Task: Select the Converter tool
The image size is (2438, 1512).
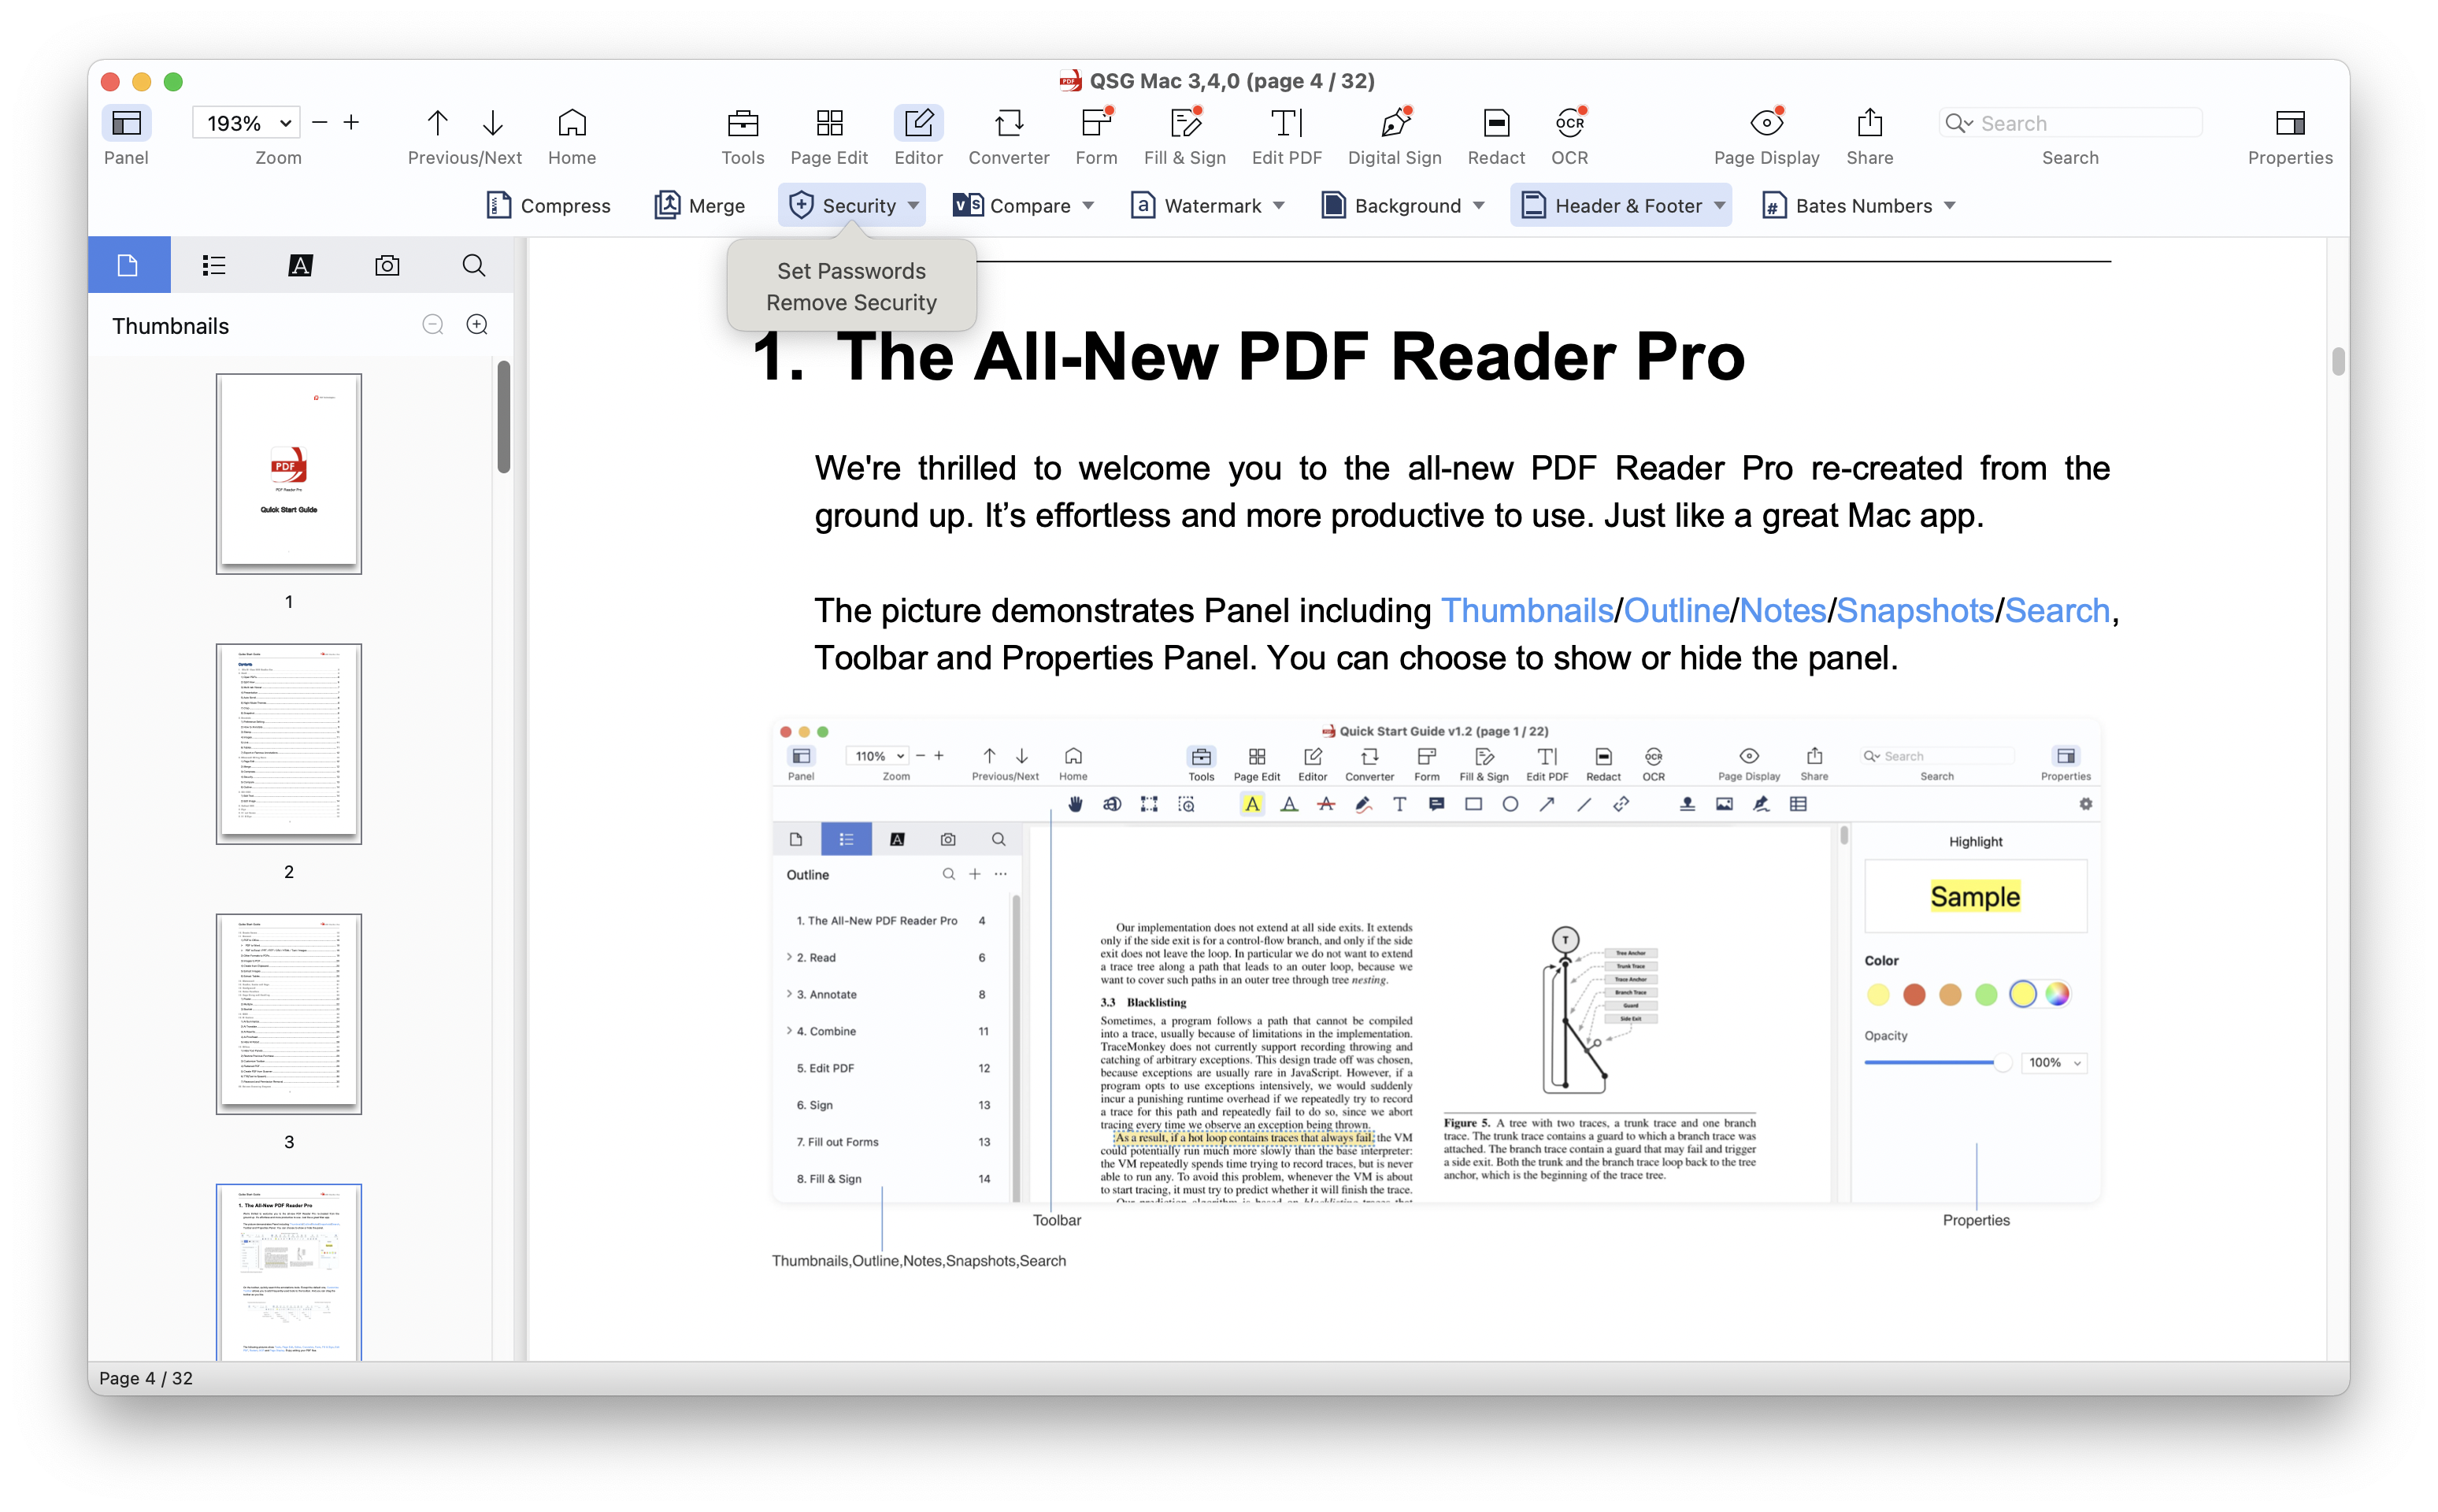Action: (1008, 124)
